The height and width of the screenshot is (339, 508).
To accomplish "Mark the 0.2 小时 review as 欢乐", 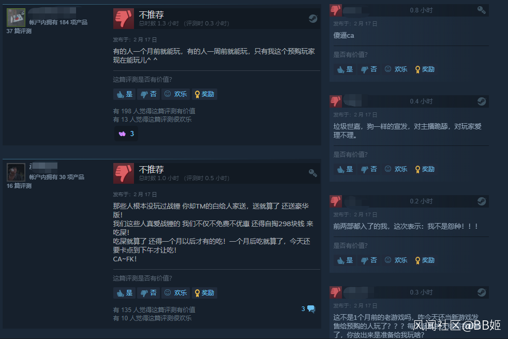I will [x=396, y=260].
